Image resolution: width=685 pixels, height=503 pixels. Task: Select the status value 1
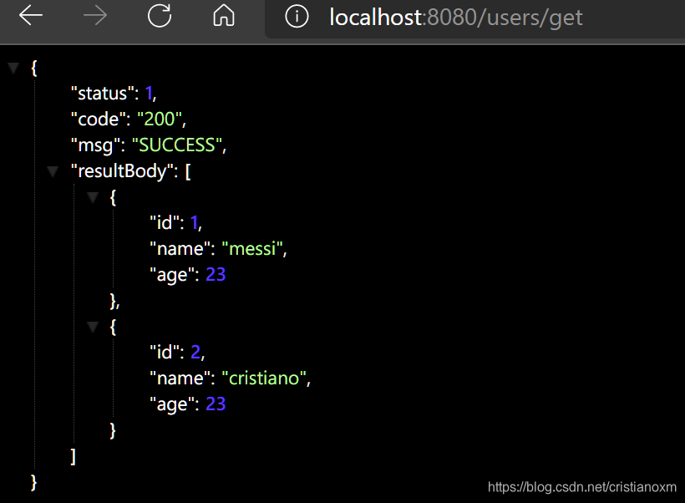[149, 93]
